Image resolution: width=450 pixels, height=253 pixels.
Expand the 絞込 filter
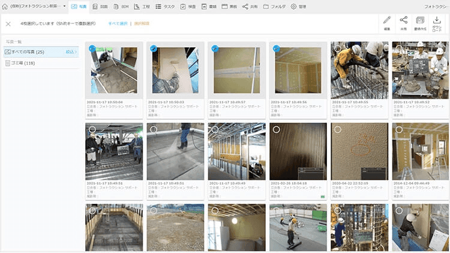(x=71, y=52)
